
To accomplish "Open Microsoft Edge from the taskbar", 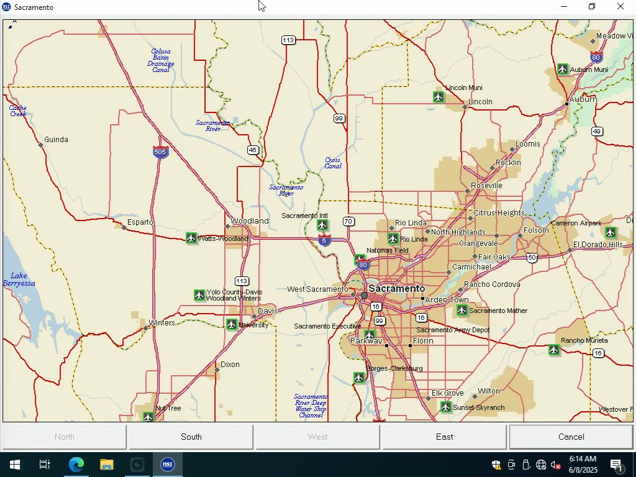I will point(76,465).
